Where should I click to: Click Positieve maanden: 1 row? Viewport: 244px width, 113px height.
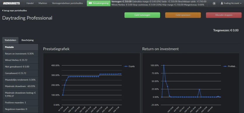(x=20, y=103)
